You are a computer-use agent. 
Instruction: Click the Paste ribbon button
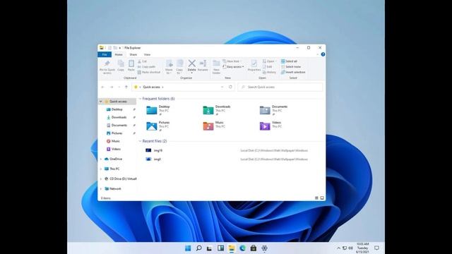tap(131, 66)
